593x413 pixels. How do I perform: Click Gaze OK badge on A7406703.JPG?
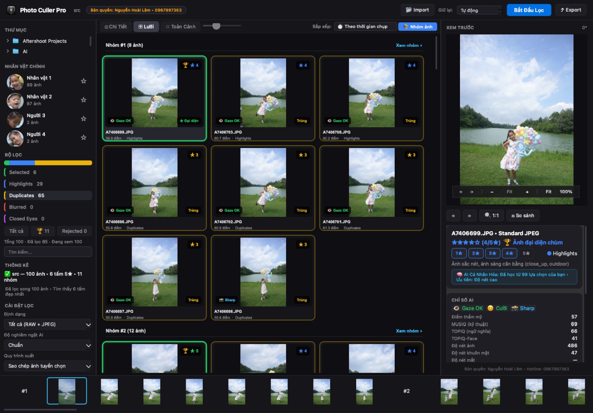(229, 121)
